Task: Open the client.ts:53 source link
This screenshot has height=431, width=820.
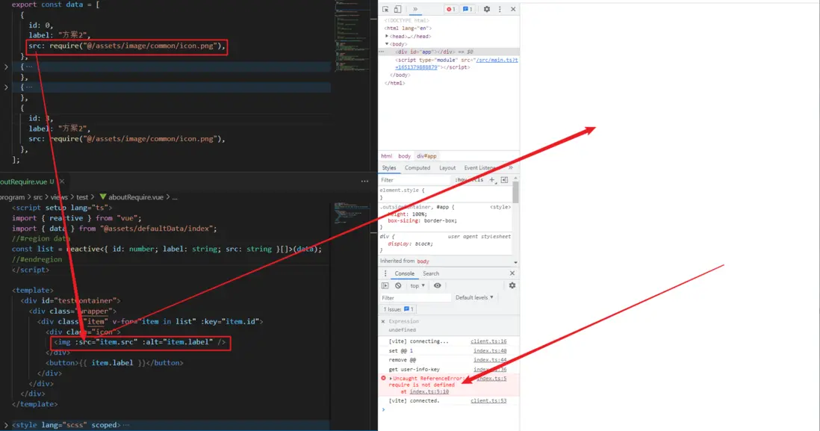Action: click(x=488, y=400)
